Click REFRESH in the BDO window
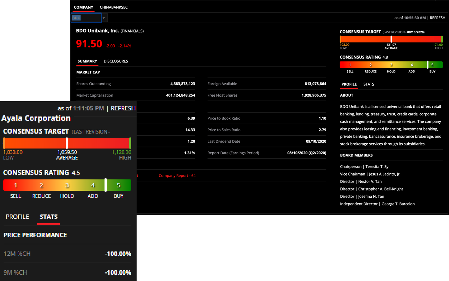Screen dimensions: 449x281 pos(437,18)
